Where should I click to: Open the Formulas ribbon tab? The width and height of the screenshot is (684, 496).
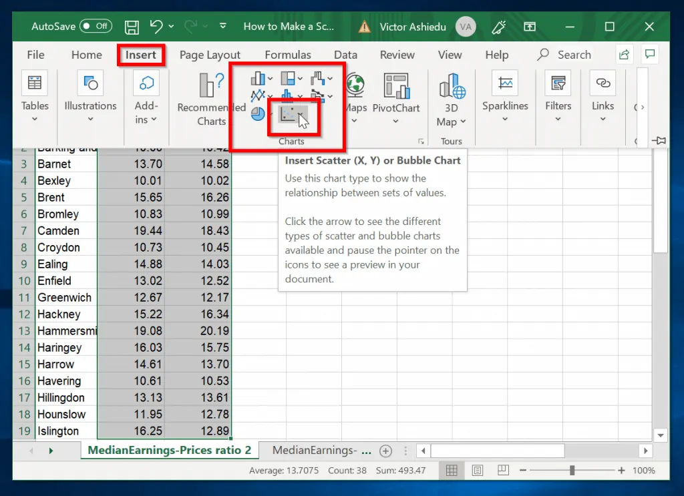coord(287,55)
